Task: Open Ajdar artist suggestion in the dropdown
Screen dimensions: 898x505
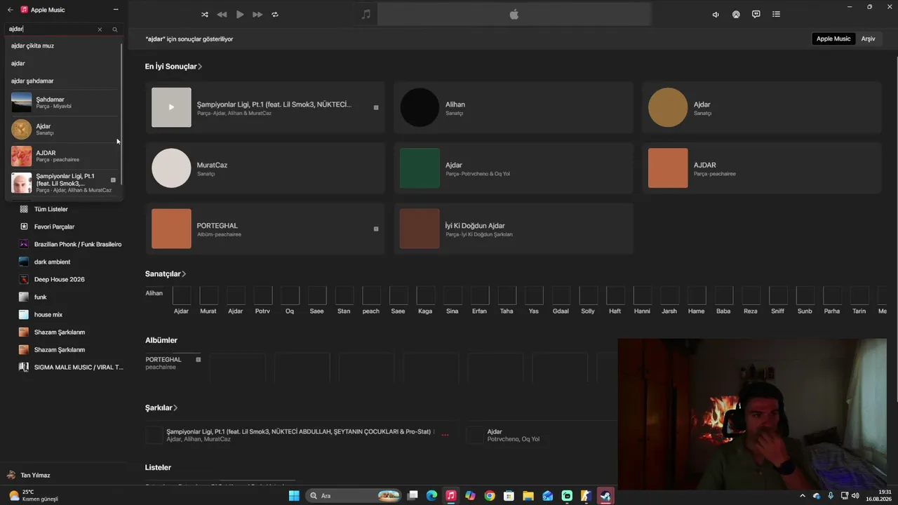Action: (63, 129)
